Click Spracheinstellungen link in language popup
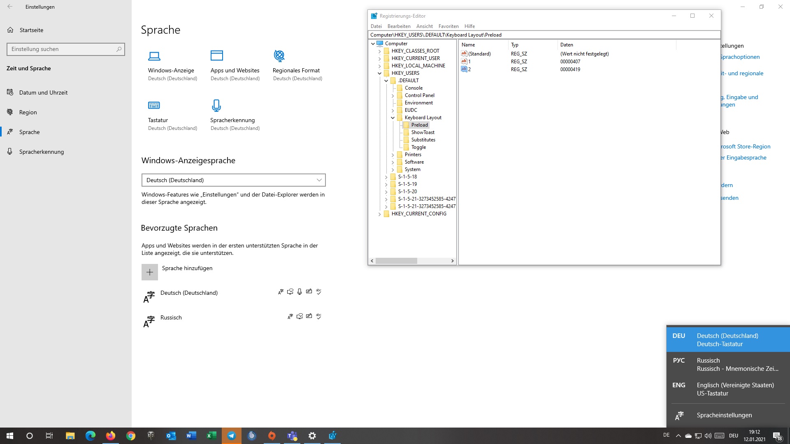The width and height of the screenshot is (790, 444). [724, 415]
